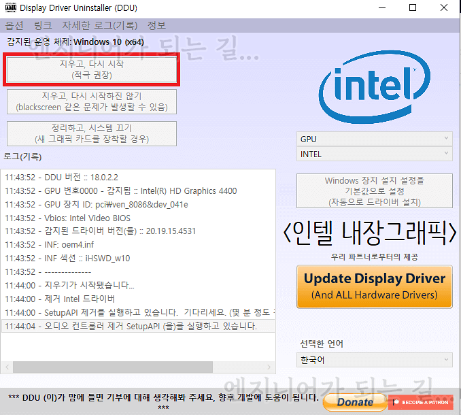Maximize the DDU window
The height and width of the screenshot is (415, 461).
413,7
